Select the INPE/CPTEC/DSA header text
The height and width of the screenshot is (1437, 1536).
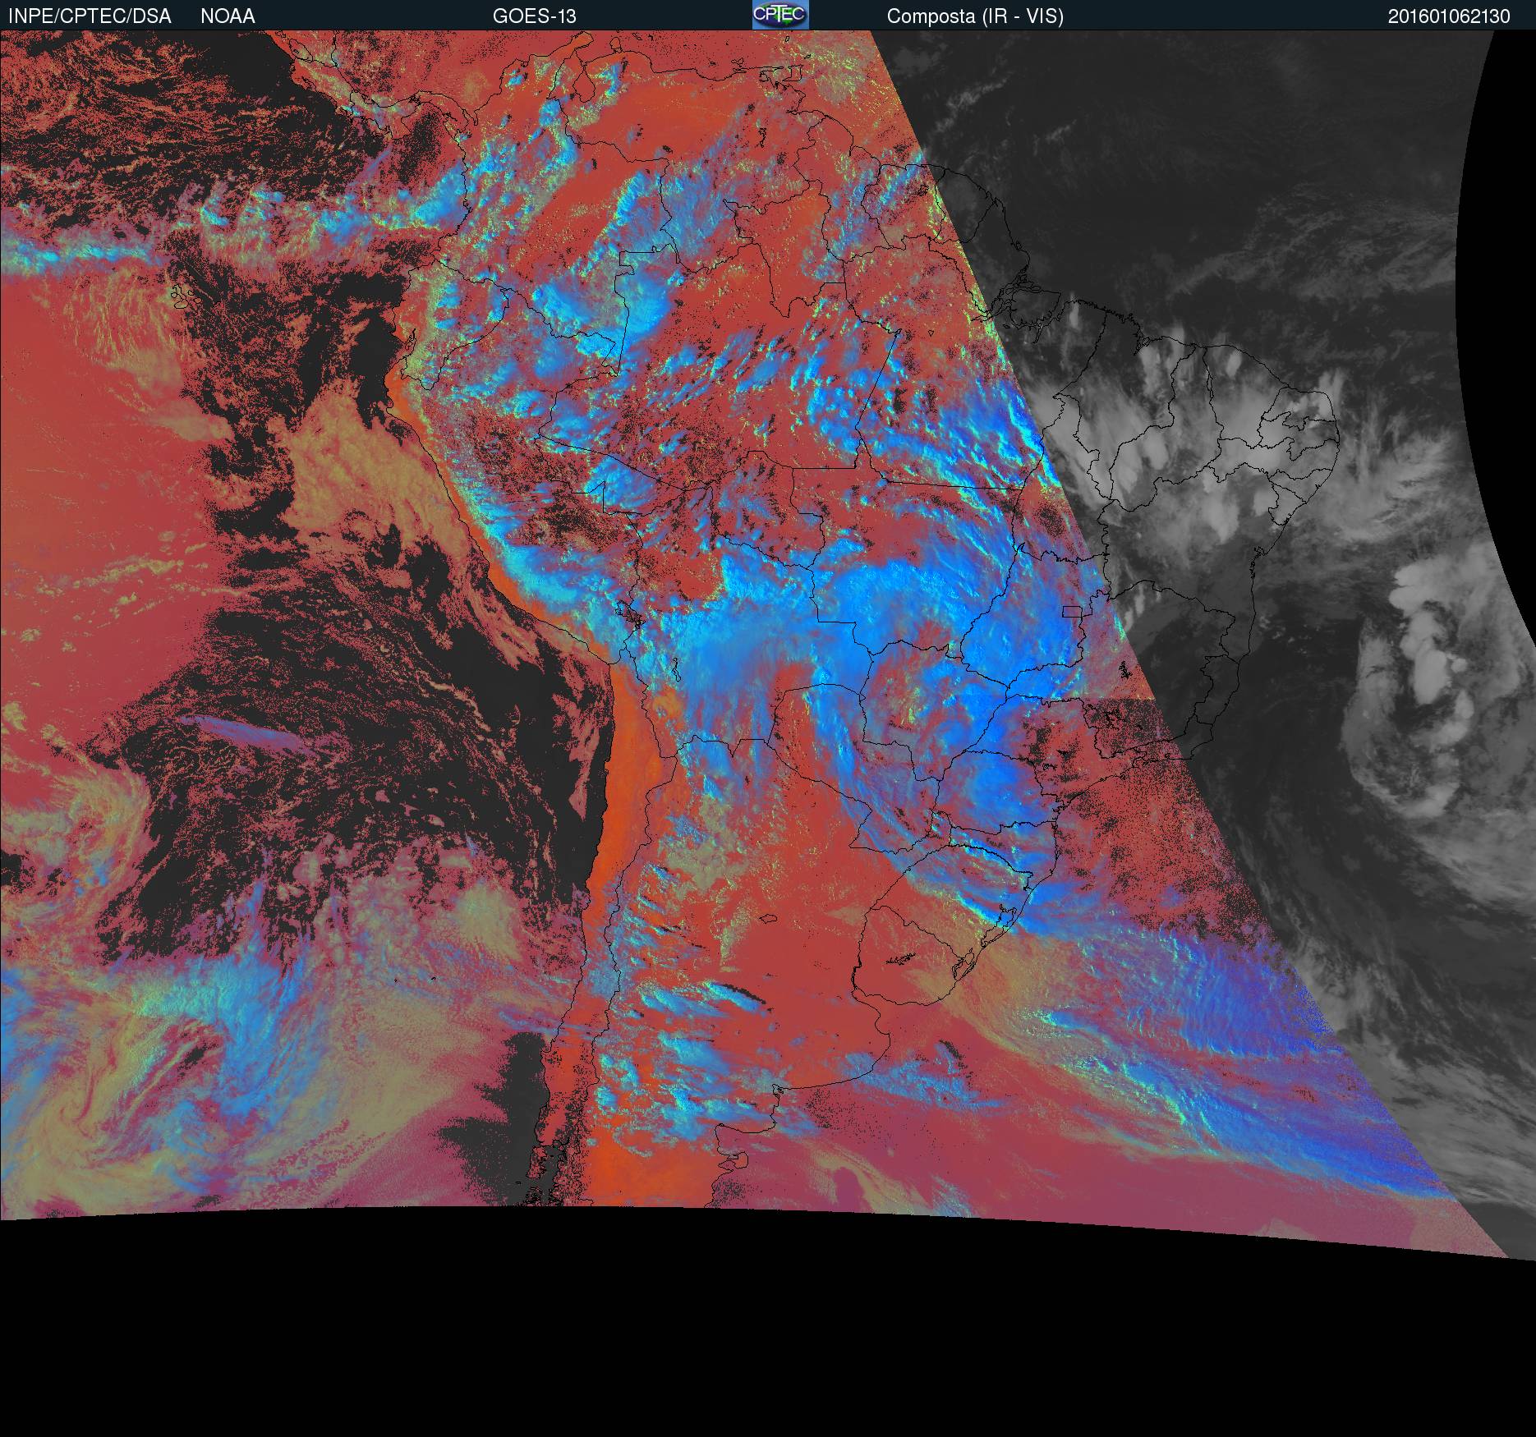coord(90,16)
